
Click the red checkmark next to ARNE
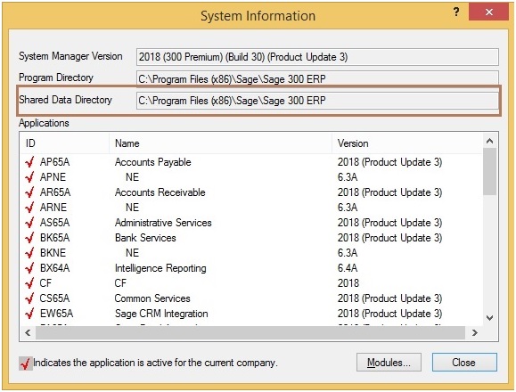tap(29, 208)
